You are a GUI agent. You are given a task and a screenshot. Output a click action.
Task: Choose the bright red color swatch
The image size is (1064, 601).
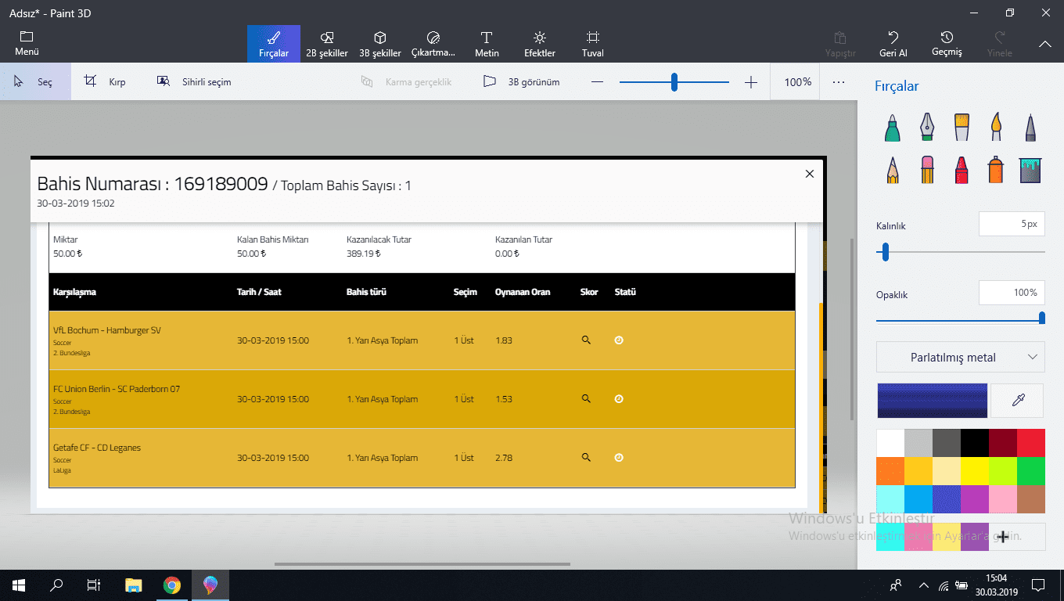(1031, 443)
